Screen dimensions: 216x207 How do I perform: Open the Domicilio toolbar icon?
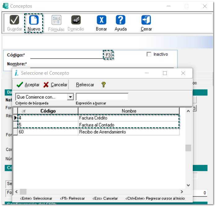(76, 20)
